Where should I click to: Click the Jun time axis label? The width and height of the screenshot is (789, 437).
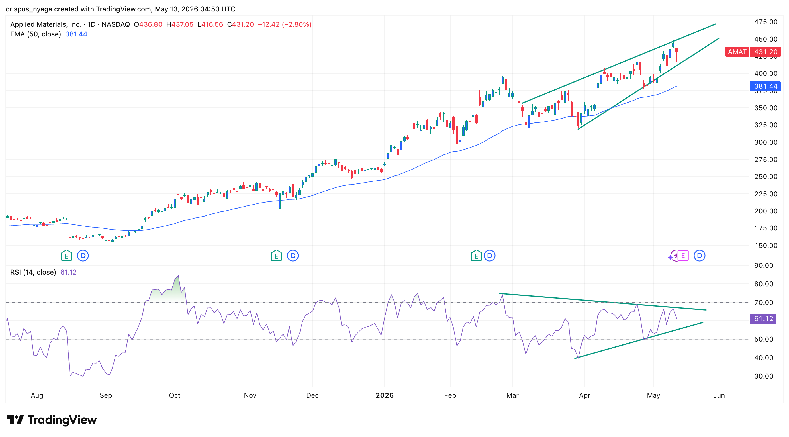click(719, 395)
